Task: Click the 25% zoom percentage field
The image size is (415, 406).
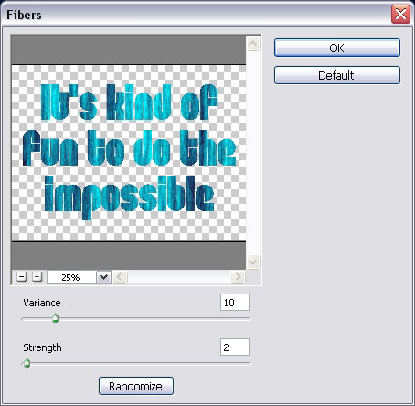Action: tap(72, 277)
